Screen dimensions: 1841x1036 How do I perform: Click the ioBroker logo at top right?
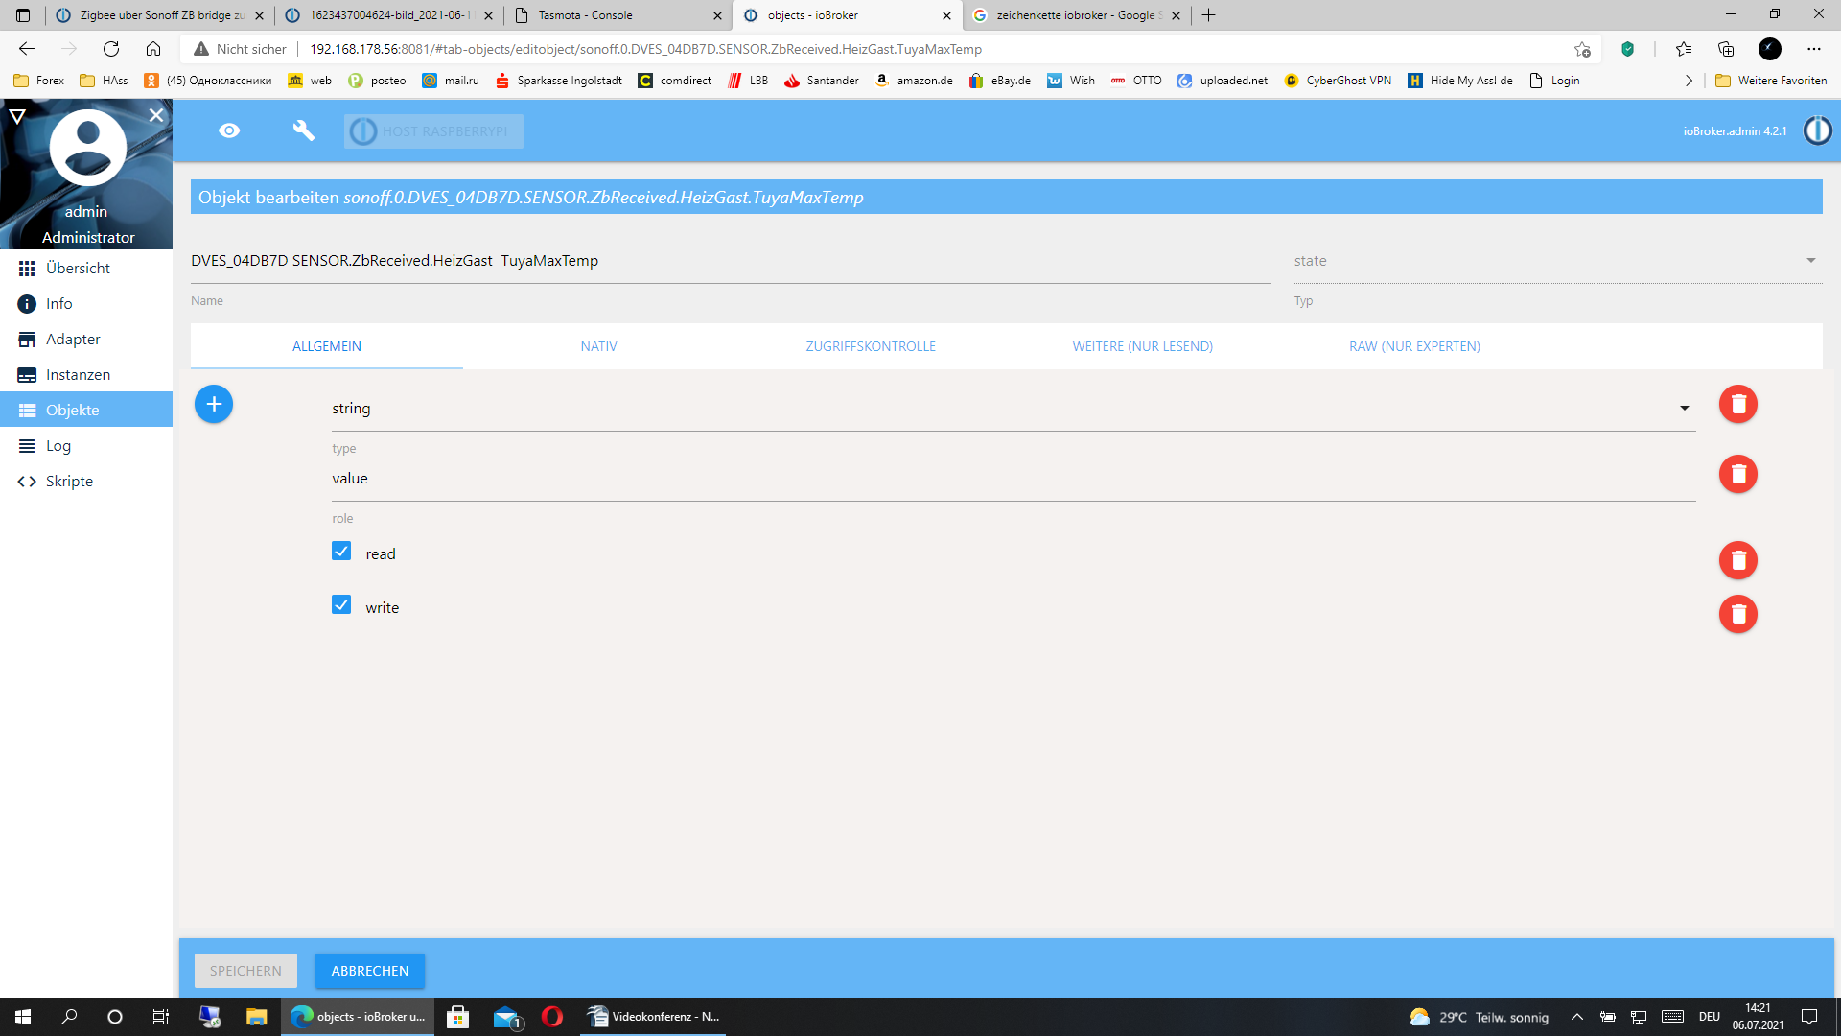pyautogui.click(x=1817, y=130)
